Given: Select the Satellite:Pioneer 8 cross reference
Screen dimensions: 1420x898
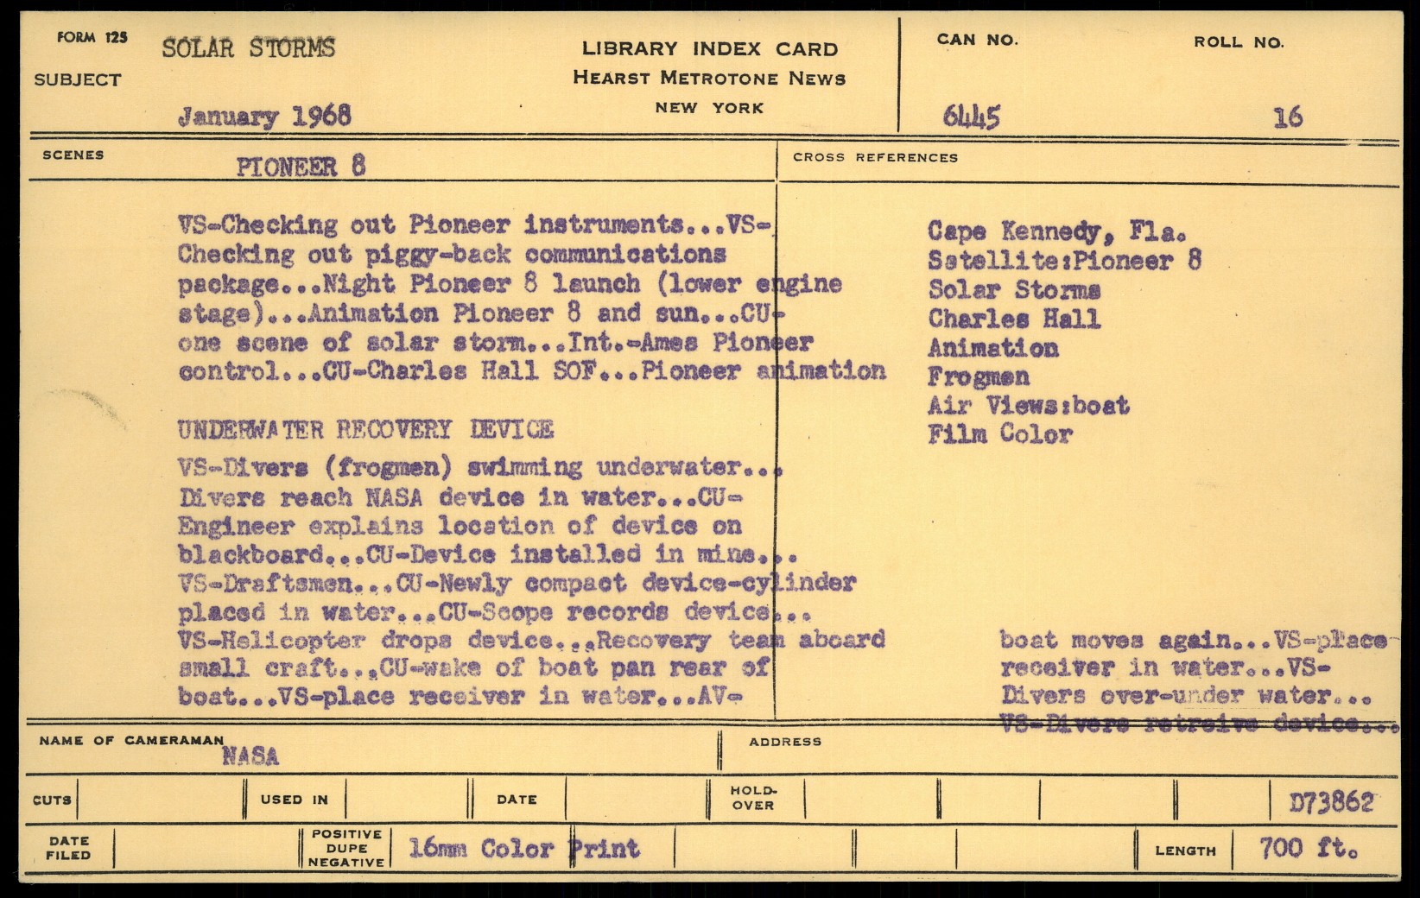Looking at the screenshot, I should (1064, 261).
